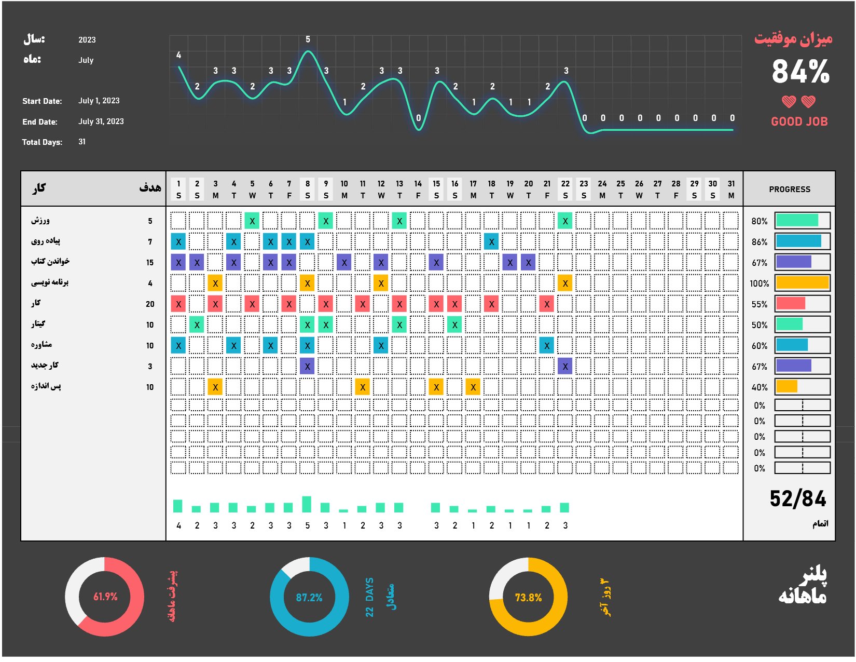Toggle پیاده روی checkbox for day 18
Viewport: 856px width, 662px height.
click(491, 241)
